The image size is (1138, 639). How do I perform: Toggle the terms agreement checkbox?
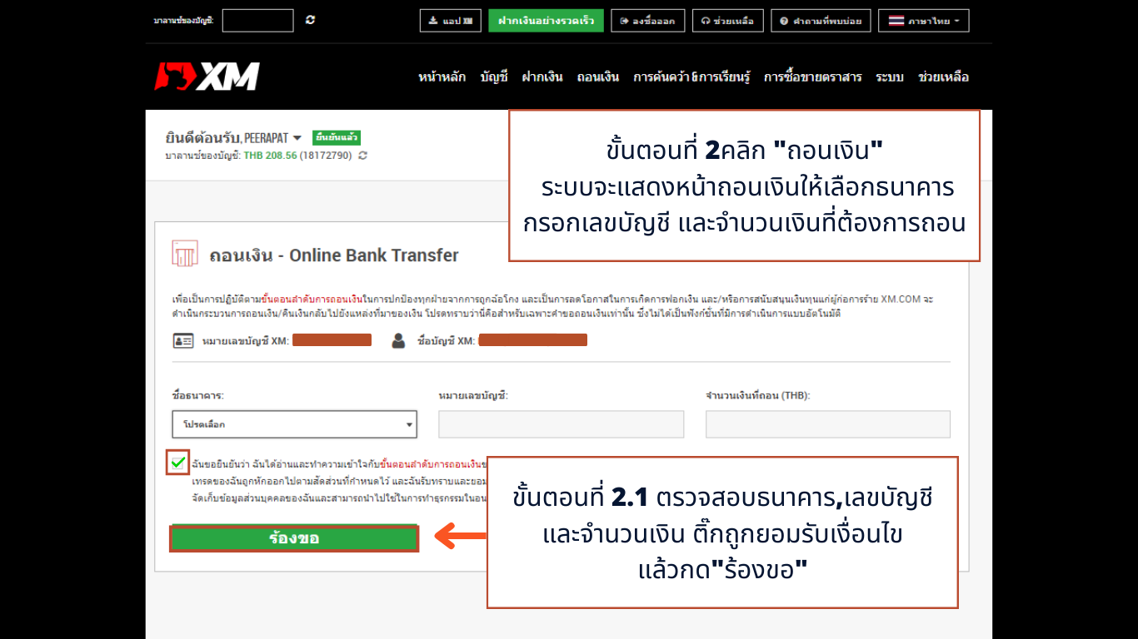tap(177, 463)
